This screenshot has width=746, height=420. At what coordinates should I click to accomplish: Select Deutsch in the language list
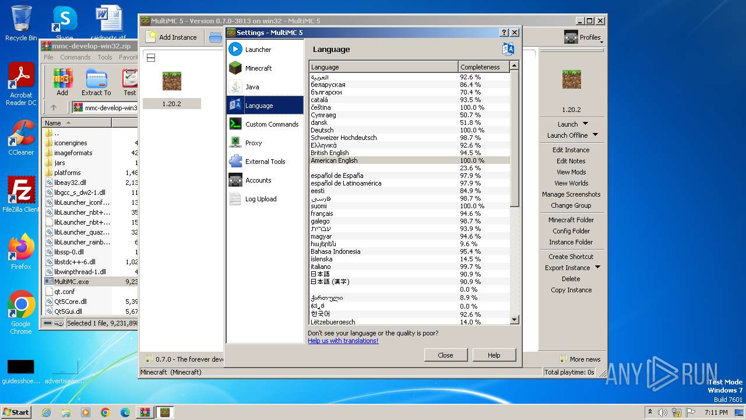click(409, 130)
